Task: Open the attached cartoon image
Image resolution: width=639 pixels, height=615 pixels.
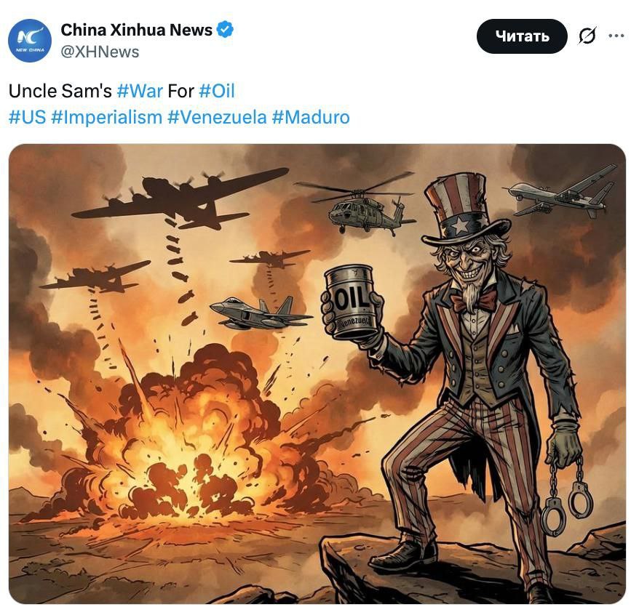Action: pos(317,374)
